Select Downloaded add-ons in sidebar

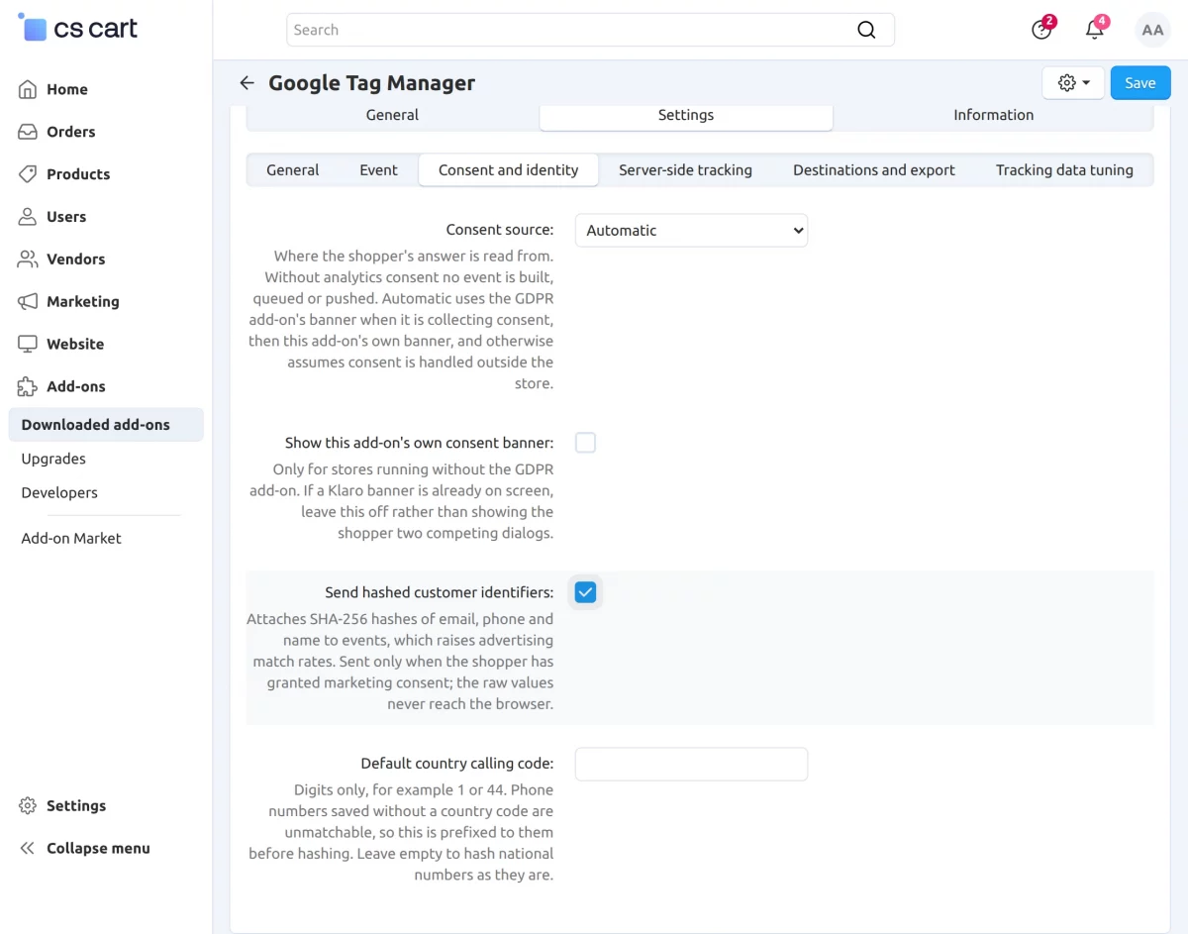coord(106,425)
